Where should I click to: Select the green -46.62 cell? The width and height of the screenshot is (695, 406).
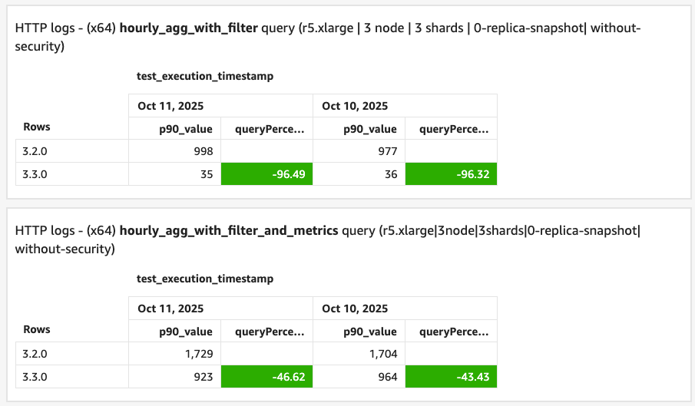point(266,377)
